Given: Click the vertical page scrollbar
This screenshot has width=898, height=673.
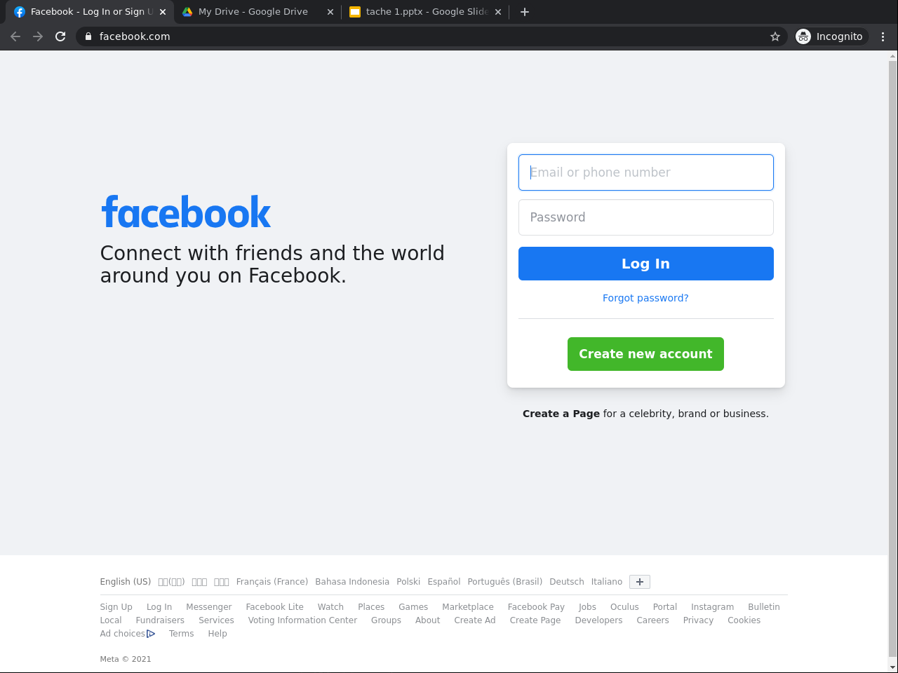Looking at the screenshot, I should 892,358.
